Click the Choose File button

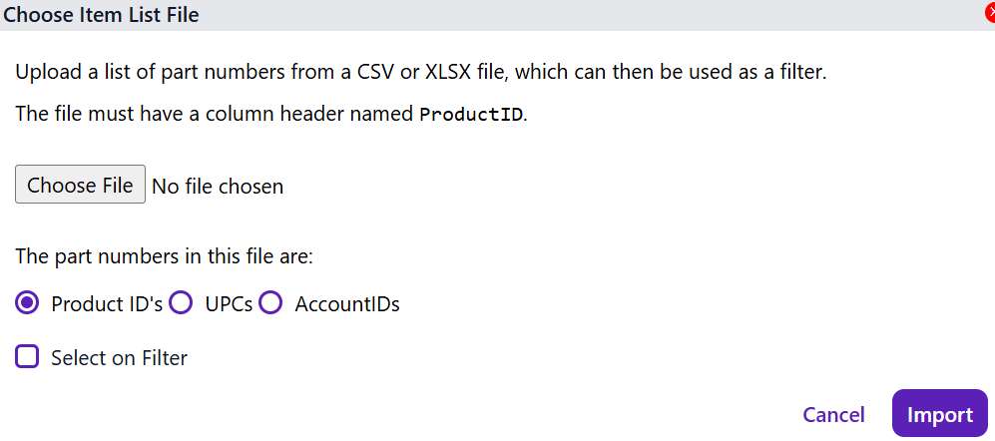tap(80, 185)
